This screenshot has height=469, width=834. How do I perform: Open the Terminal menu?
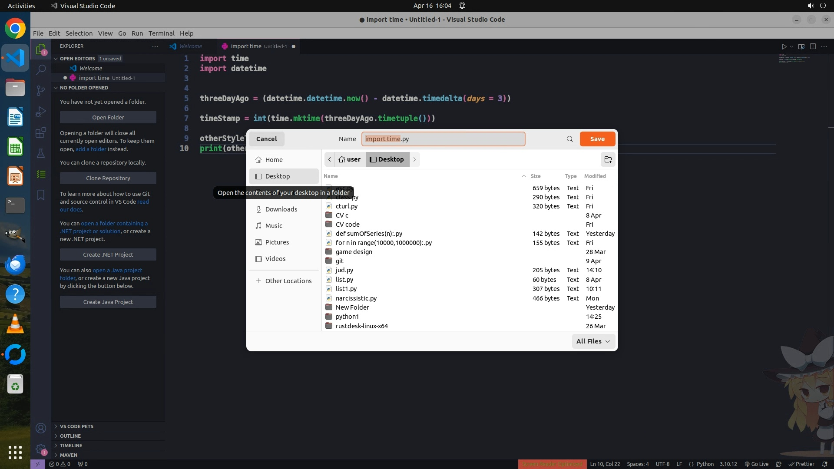click(x=161, y=33)
